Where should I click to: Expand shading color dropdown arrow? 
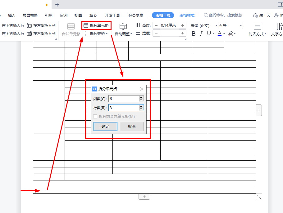235,34
